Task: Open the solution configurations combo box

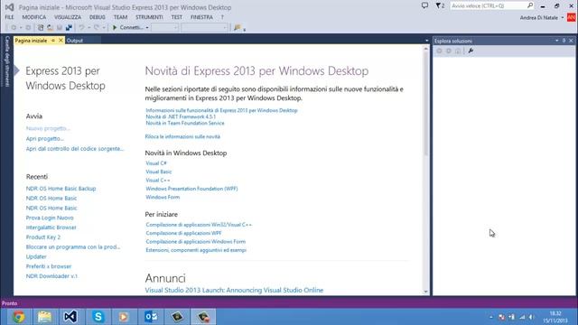Action: click(x=164, y=28)
